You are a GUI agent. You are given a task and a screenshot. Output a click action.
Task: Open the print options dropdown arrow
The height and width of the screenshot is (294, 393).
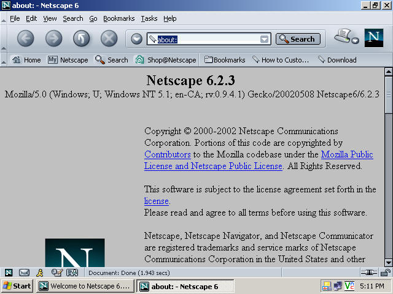355,41
